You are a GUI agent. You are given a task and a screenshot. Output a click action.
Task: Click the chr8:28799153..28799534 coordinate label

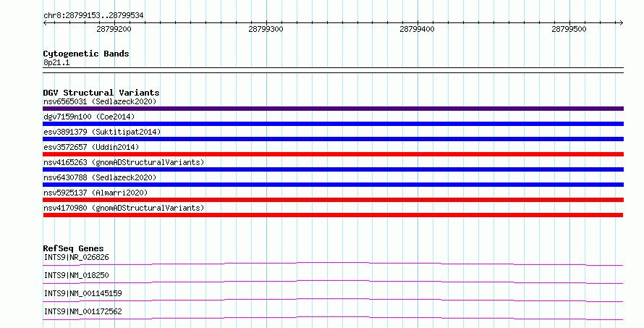pos(93,16)
